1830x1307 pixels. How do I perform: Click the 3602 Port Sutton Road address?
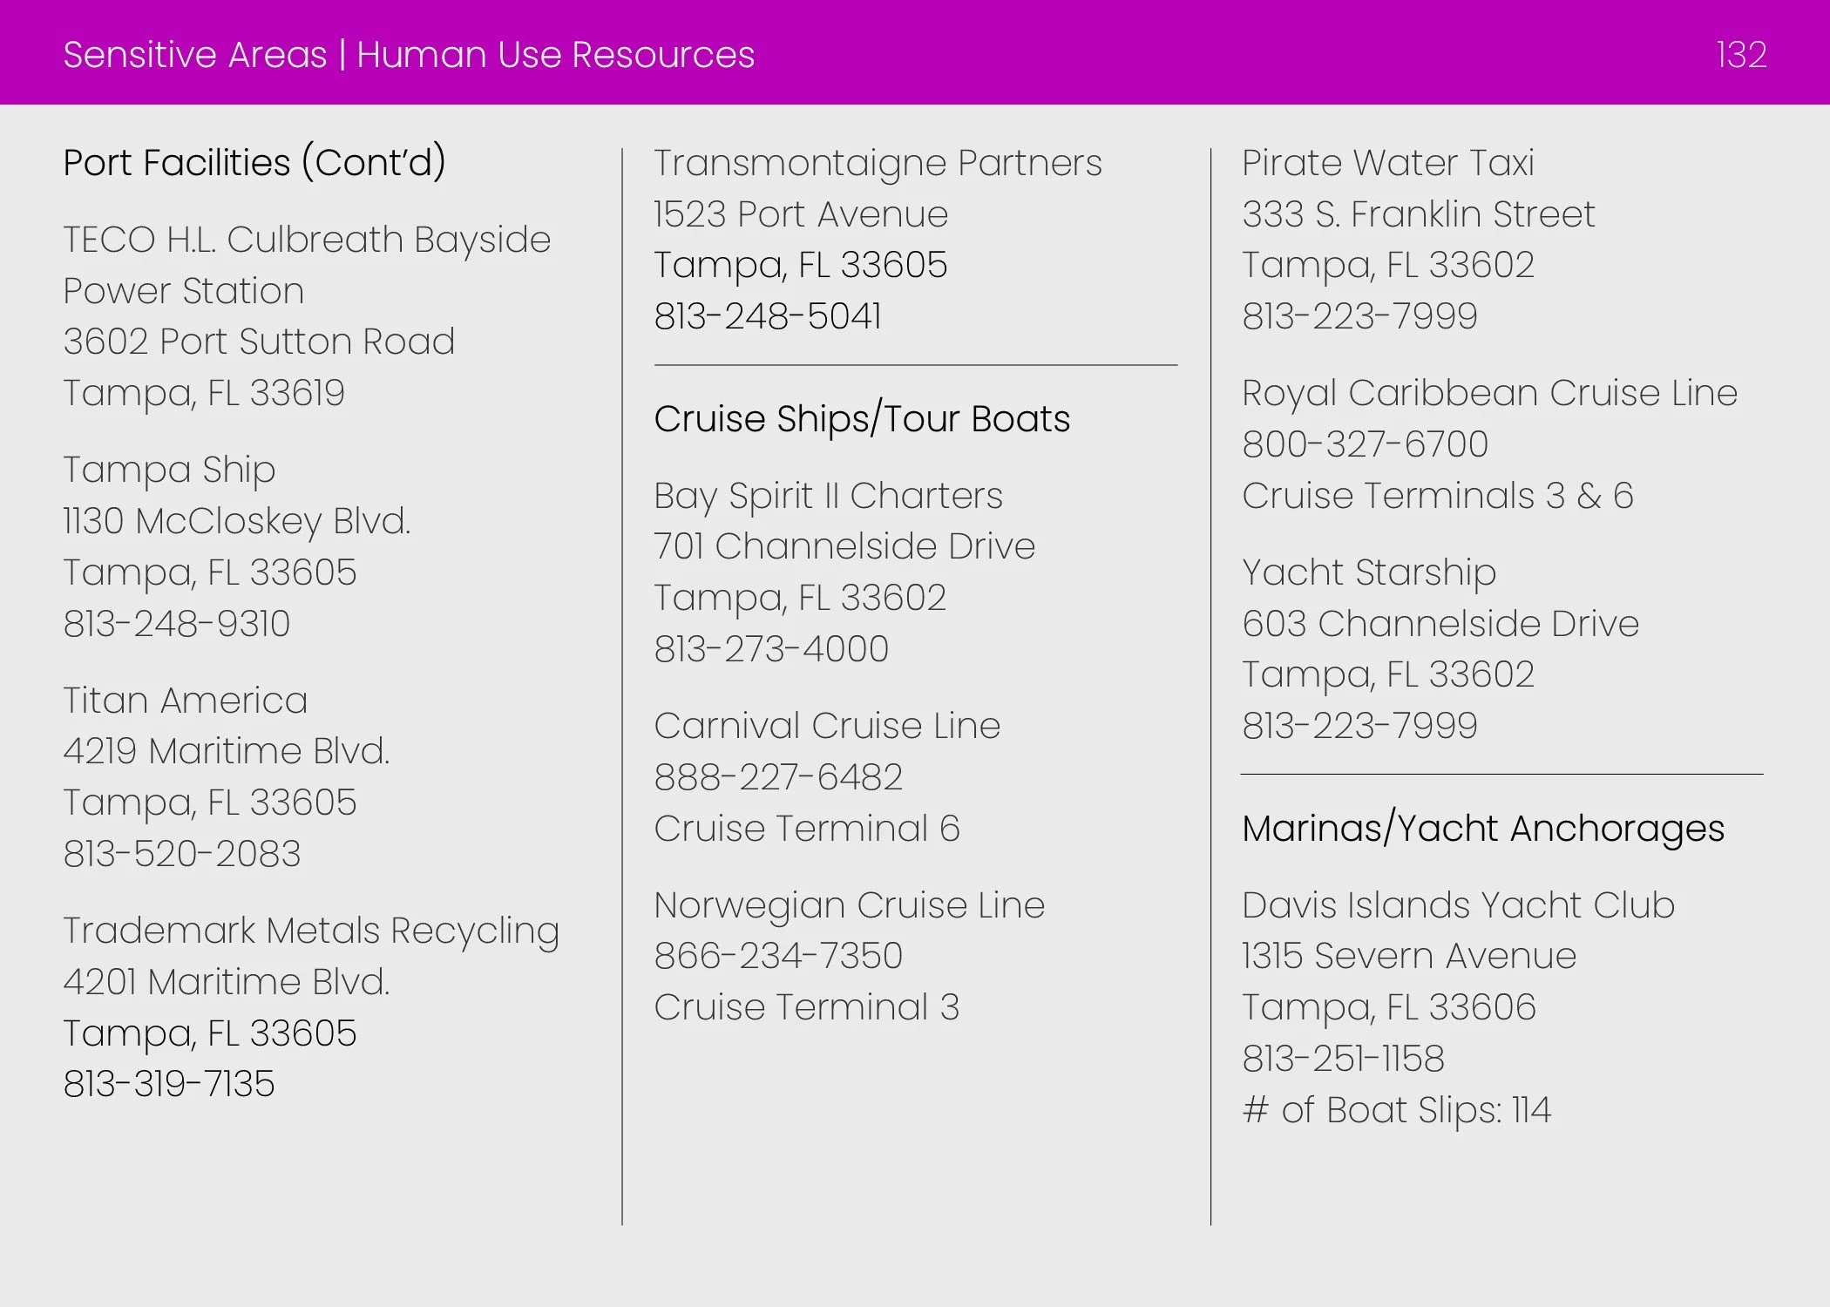pyautogui.click(x=259, y=342)
